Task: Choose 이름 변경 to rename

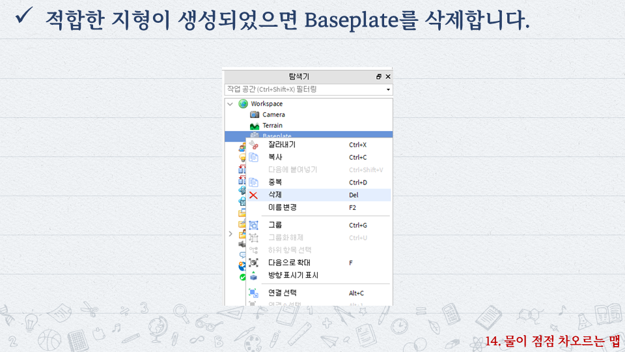Action: (x=318, y=207)
